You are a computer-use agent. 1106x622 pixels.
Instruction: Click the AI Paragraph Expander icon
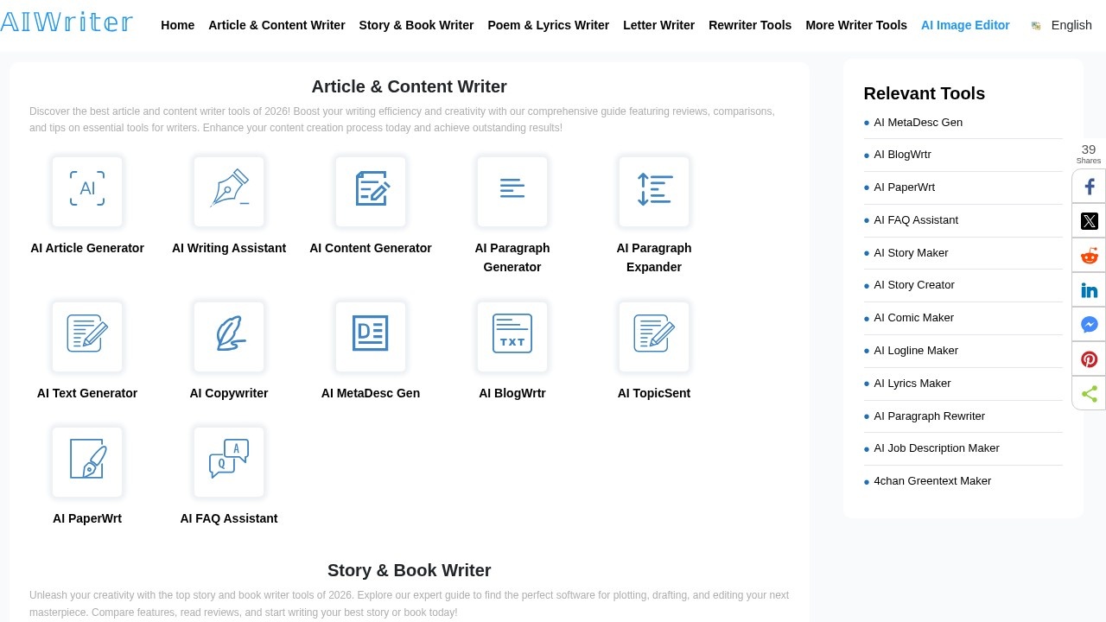[x=654, y=191]
